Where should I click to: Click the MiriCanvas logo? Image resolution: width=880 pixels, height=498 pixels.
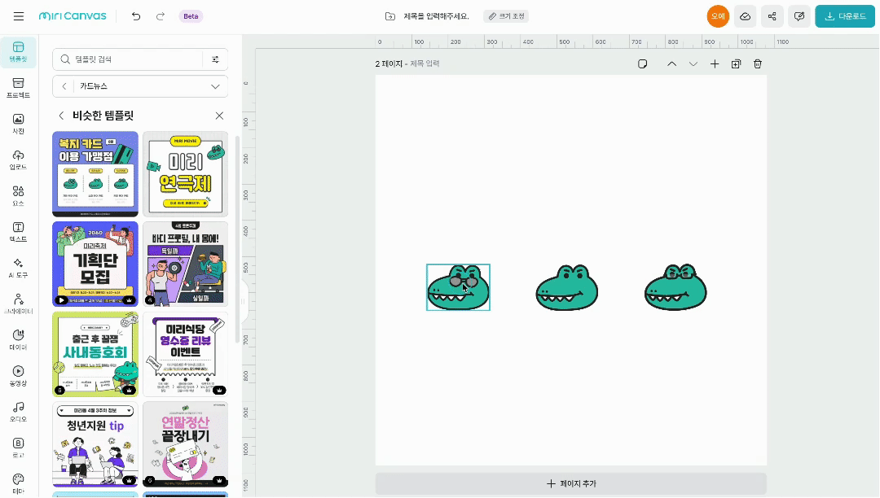coord(73,16)
